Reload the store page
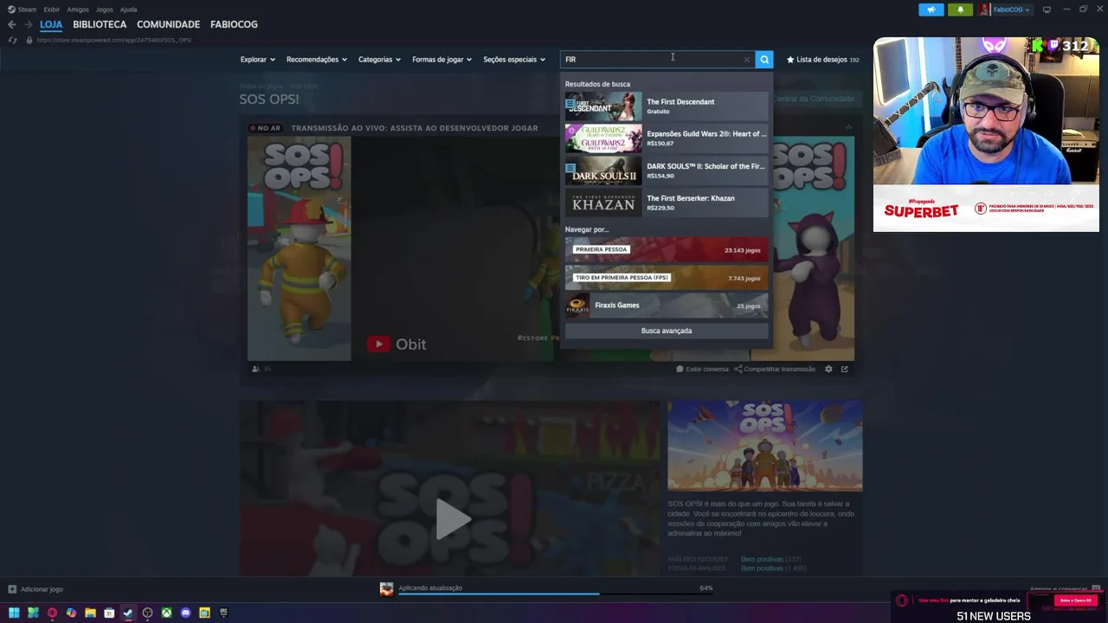Screen dimensions: 1108x623 pos(11,40)
